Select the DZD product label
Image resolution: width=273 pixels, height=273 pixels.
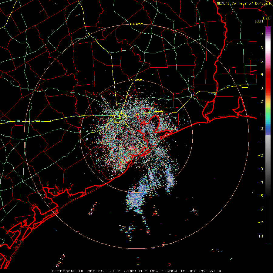[267, 18]
